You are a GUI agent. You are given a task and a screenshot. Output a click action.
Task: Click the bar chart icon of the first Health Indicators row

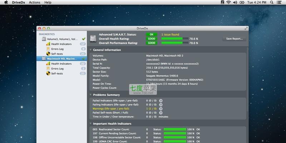point(48,44)
